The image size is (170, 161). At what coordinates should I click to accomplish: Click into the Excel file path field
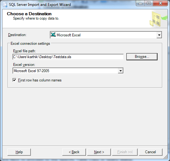[68, 57]
